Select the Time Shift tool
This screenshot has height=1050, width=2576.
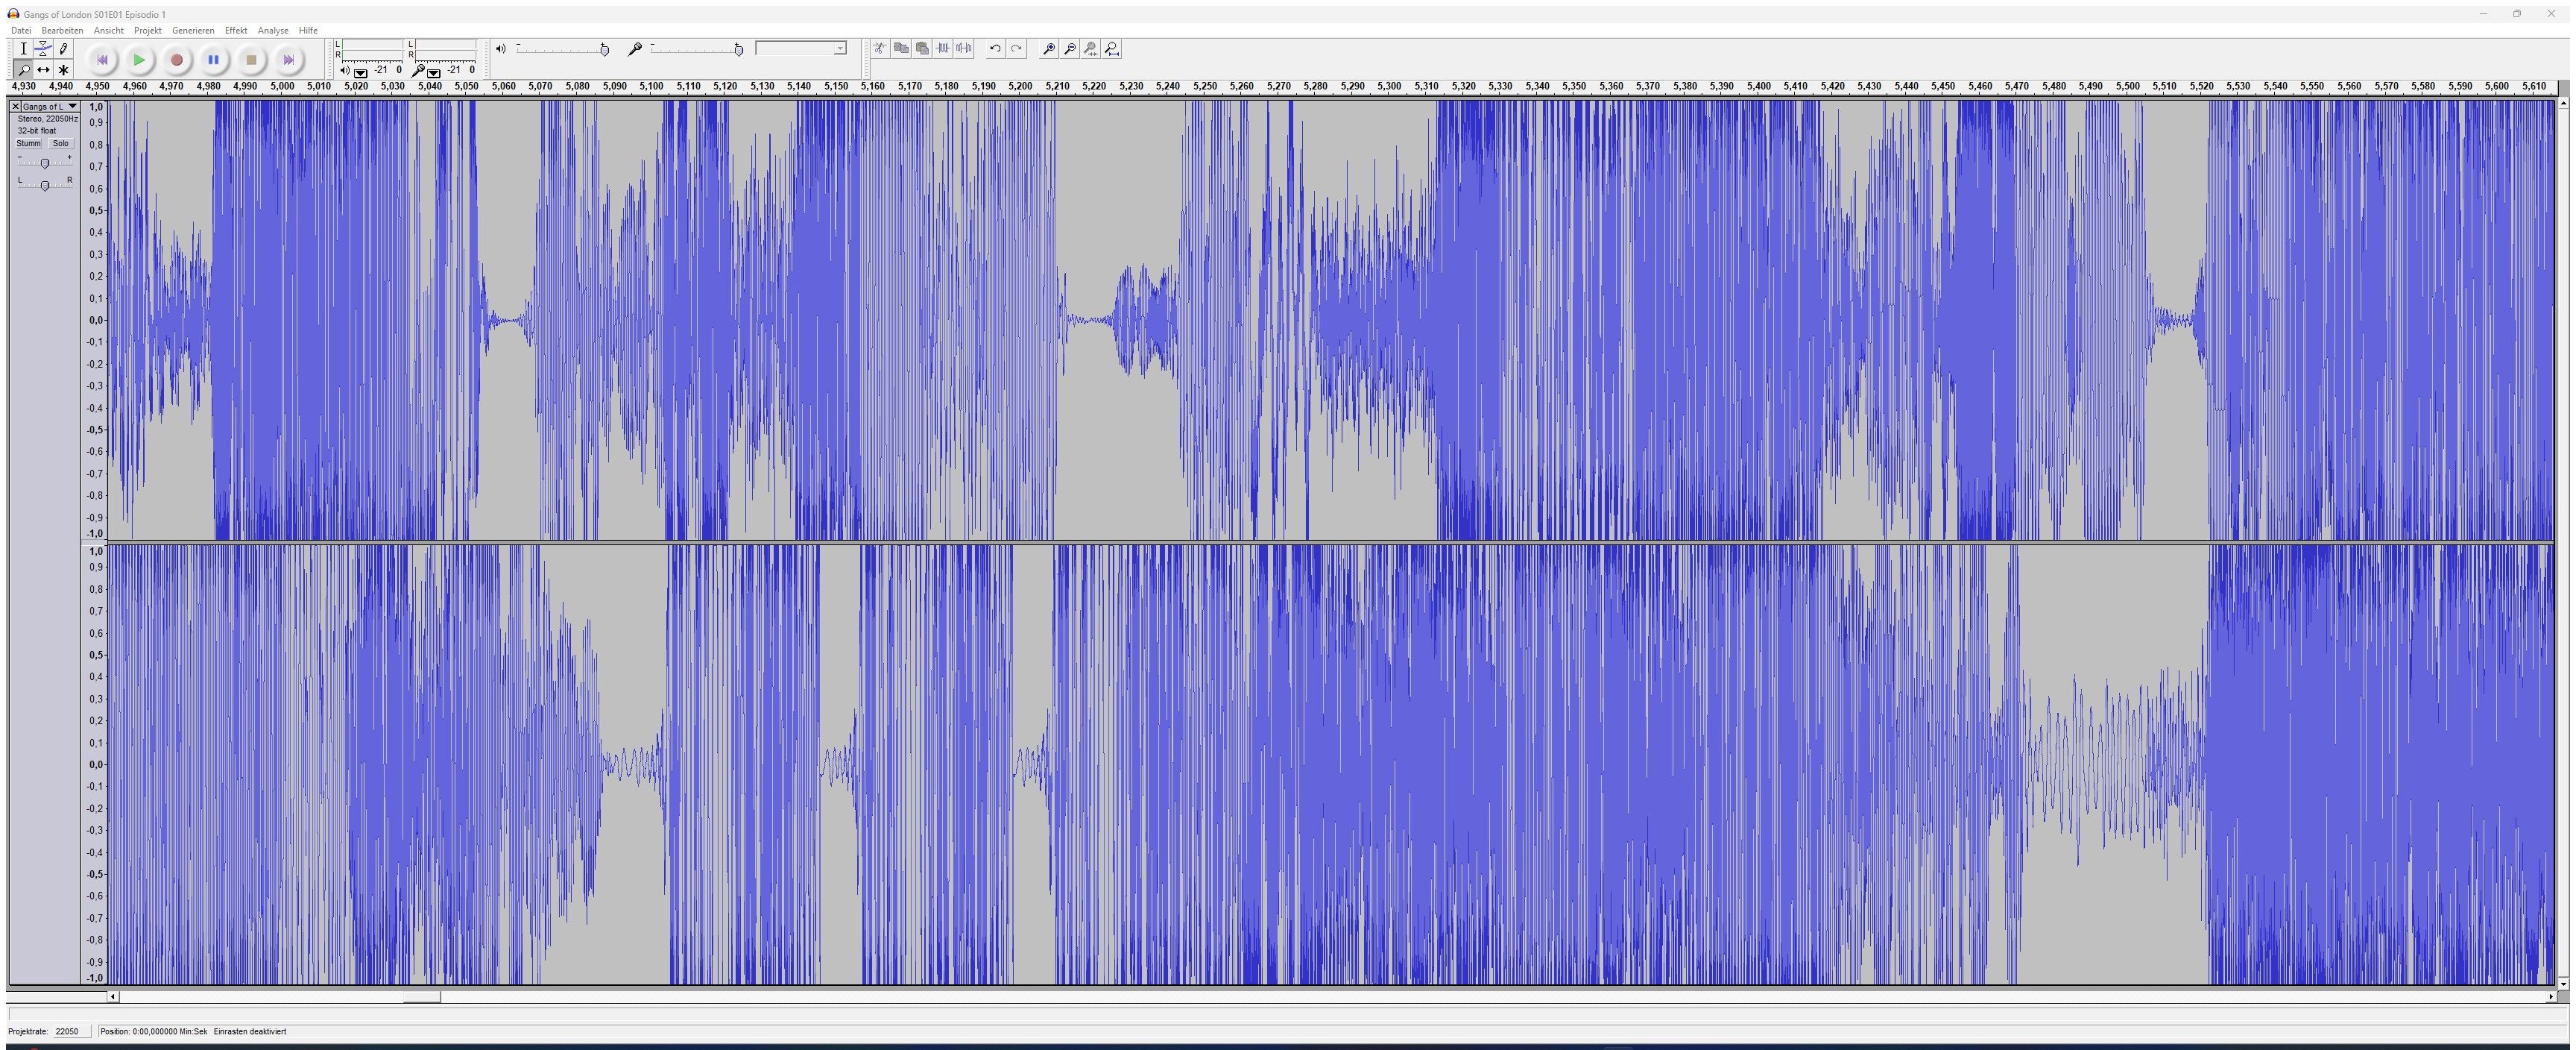(x=43, y=70)
